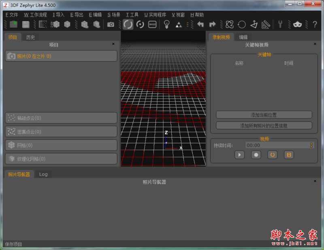
Task: Open the 工作流程 menu
Action: 35,15
